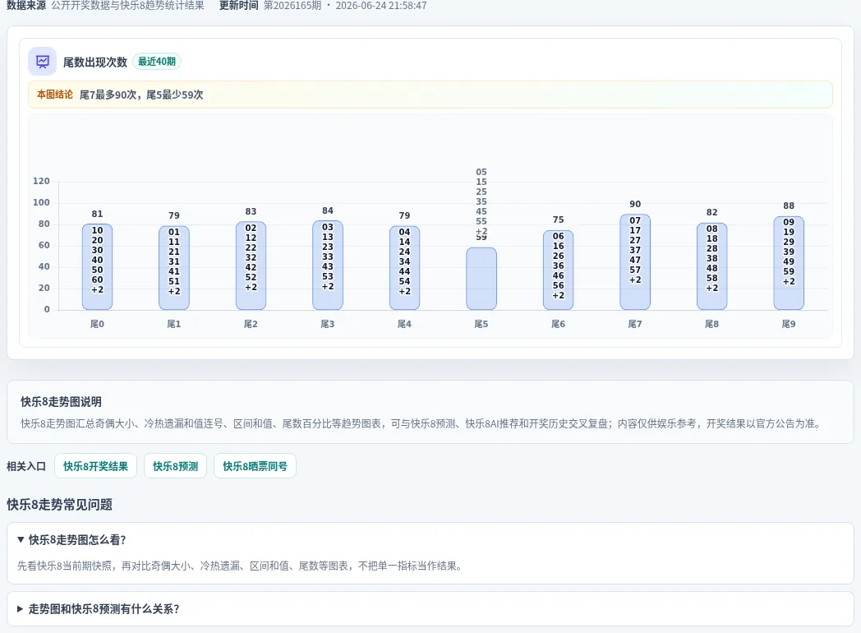
Task: Click the 尾4 bar in the chart
Action: coord(405,268)
